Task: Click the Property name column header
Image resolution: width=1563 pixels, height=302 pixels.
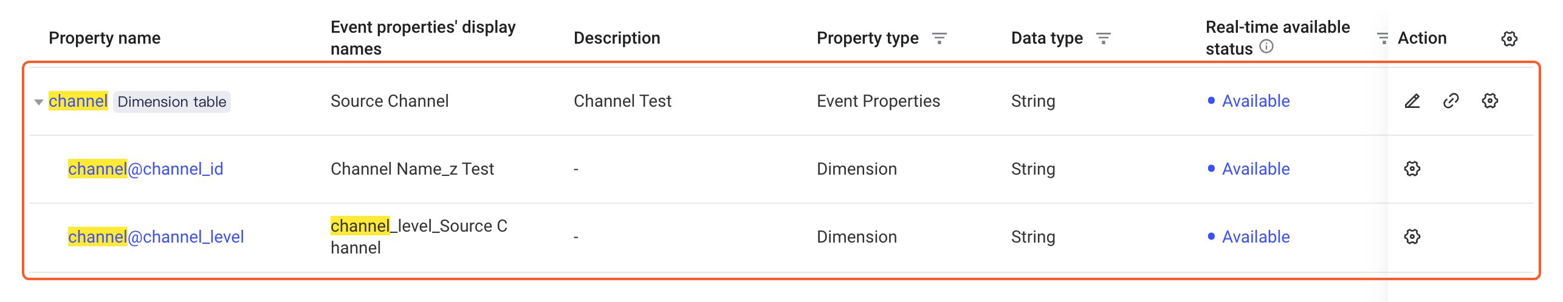Action: [105, 38]
